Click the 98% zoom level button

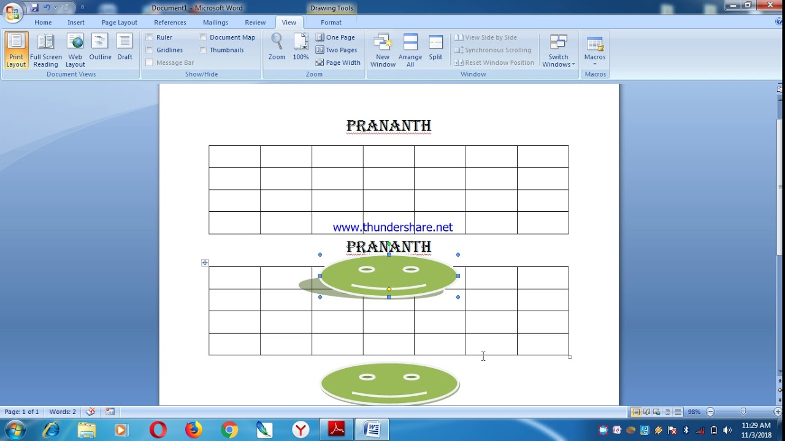pyautogui.click(x=694, y=412)
